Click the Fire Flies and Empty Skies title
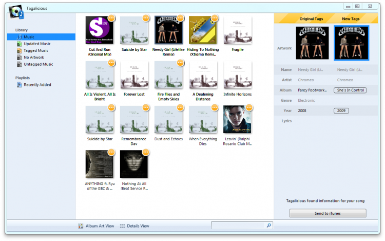 tap(168, 97)
